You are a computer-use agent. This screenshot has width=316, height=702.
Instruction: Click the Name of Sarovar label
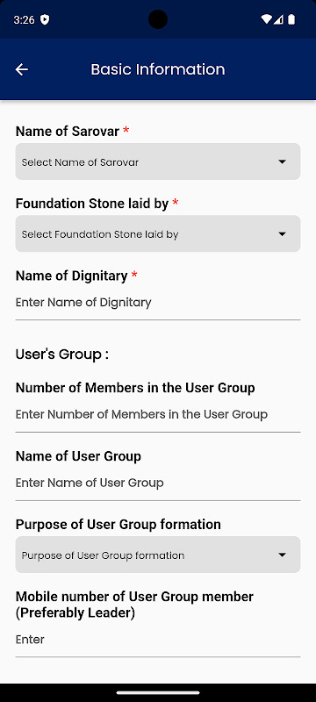point(68,131)
